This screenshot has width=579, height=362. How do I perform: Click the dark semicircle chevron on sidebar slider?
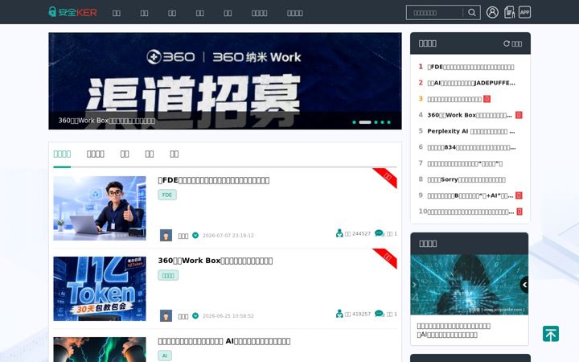coord(524,285)
